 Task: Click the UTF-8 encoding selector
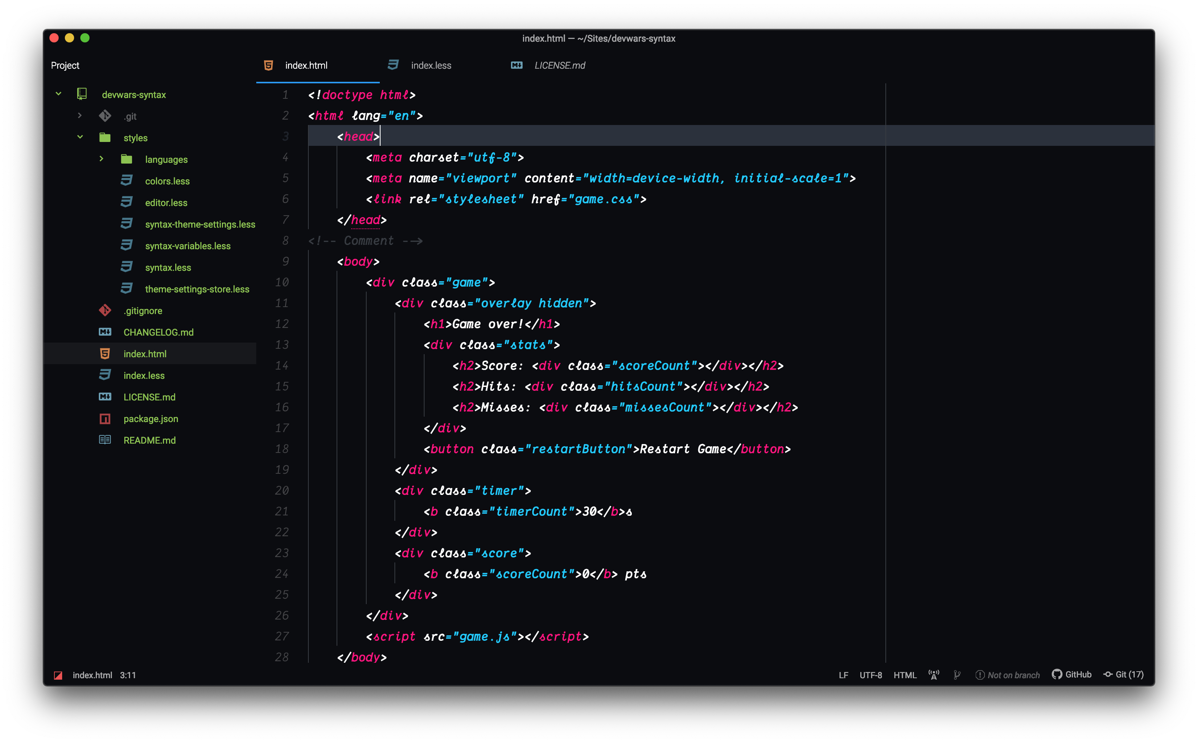click(871, 675)
